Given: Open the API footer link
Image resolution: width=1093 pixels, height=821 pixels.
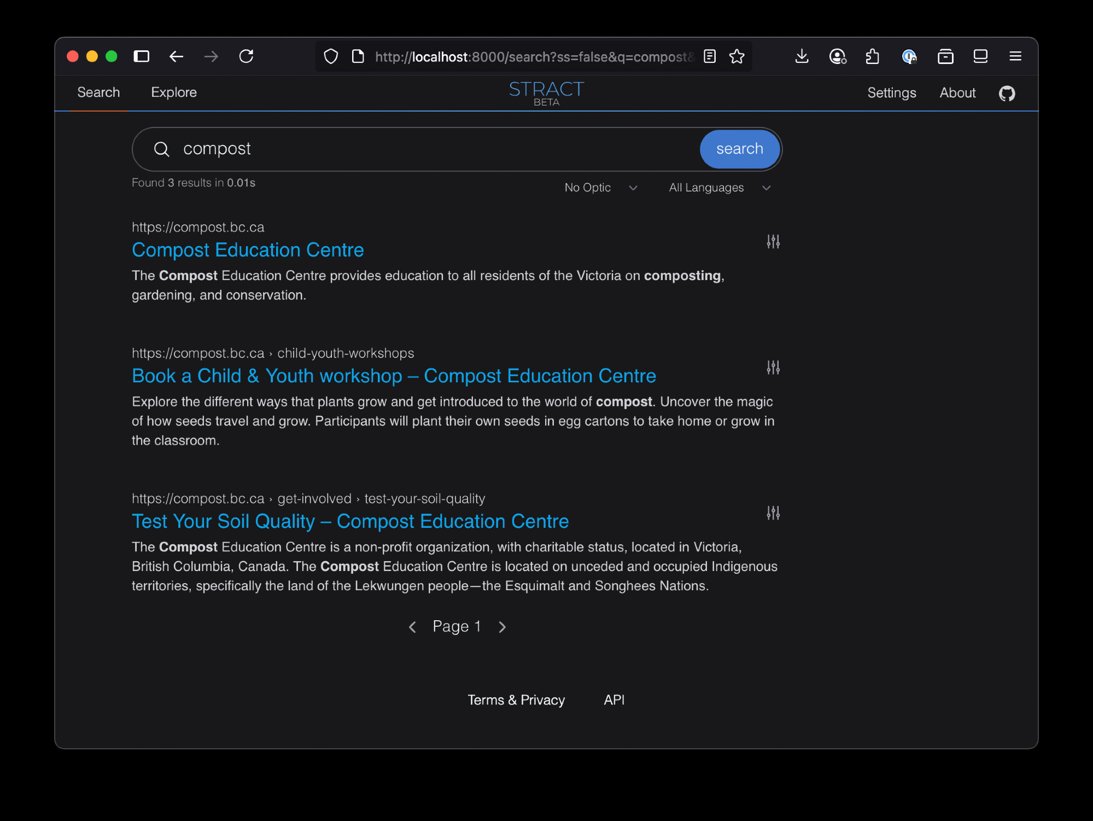Looking at the screenshot, I should point(614,700).
